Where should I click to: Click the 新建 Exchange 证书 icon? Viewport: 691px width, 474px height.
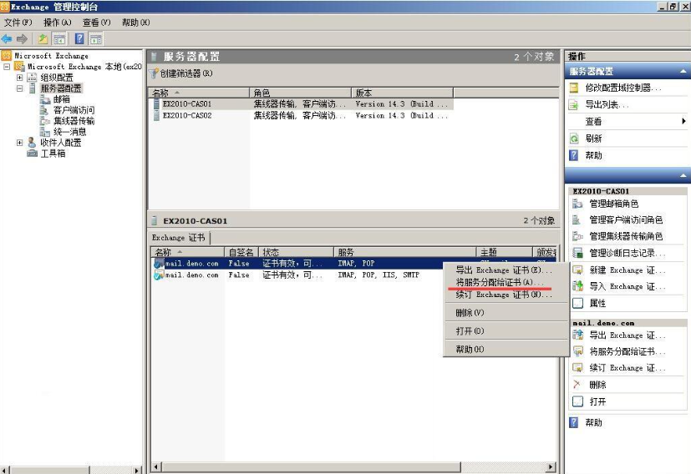pos(577,270)
